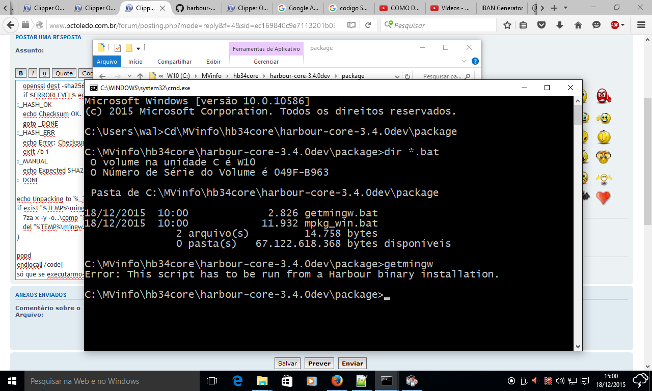The height and width of the screenshot is (391, 652).
Task: Expand the Explorer ribbon chevron
Action: (464, 61)
